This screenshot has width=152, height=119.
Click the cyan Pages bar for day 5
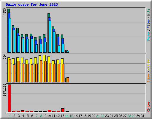28,46
